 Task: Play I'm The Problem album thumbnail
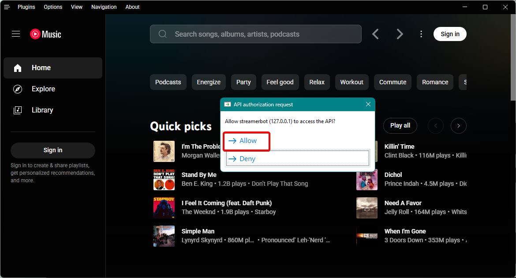pyautogui.click(x=164, y=151)
